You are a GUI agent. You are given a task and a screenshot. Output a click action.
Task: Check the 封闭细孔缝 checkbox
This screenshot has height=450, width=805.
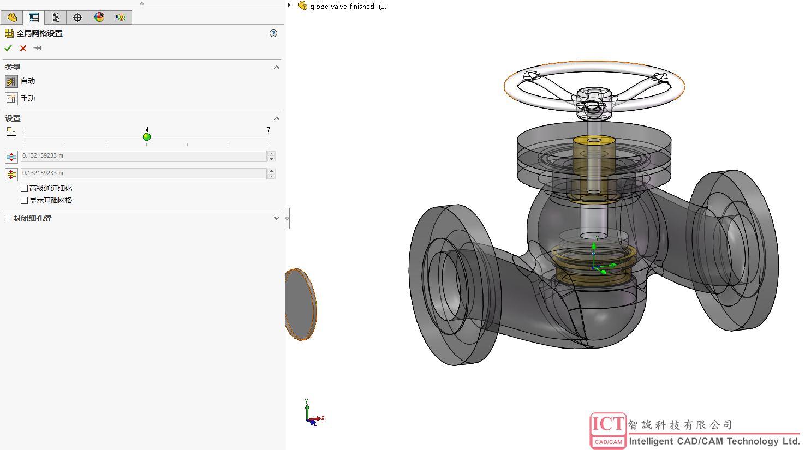[x=8, y=218]
